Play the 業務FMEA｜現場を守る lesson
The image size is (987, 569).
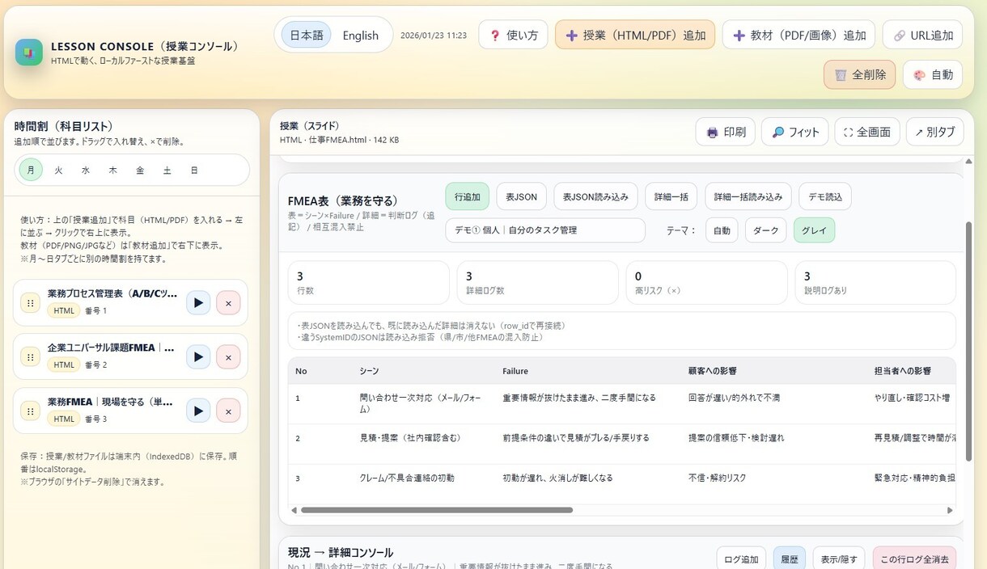click(x=198, y=411)
